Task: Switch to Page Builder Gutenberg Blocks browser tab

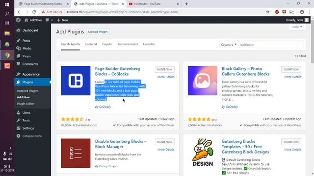Action: click(43, 4)
